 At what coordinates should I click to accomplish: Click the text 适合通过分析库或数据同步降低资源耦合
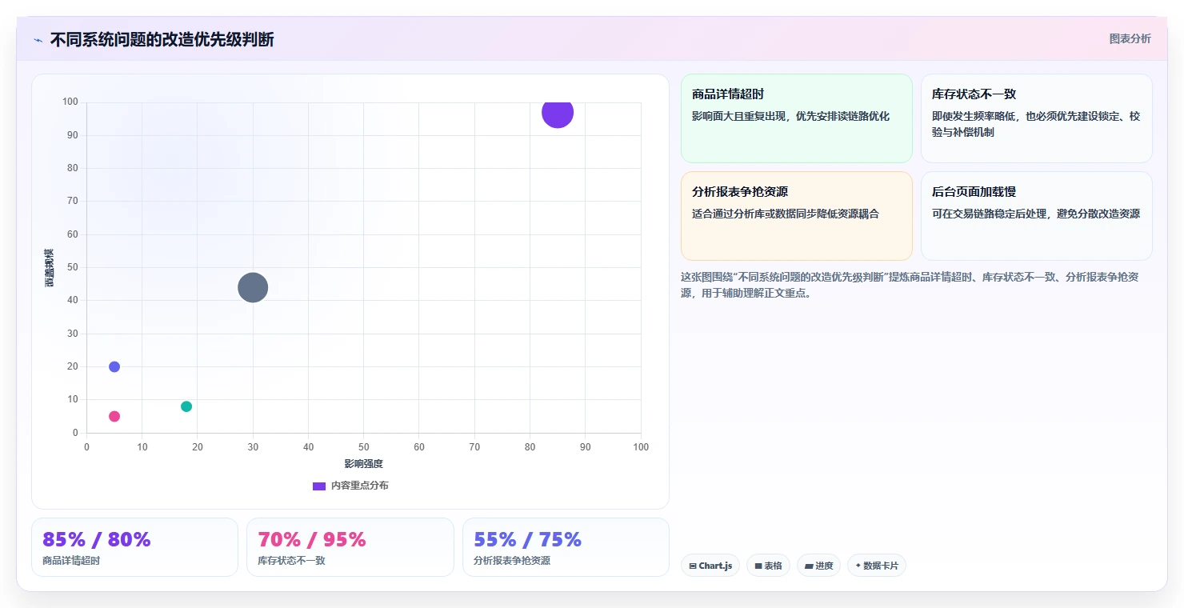pyautogui.click(x=786, y=214)
